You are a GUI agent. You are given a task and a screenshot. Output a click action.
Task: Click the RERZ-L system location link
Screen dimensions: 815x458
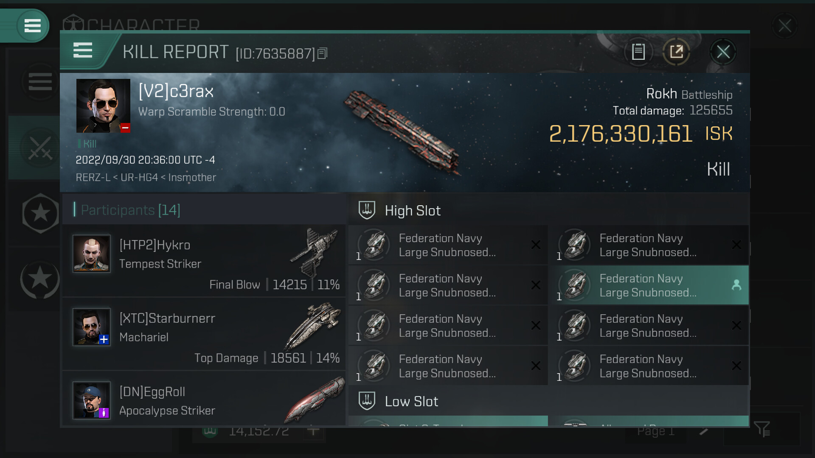[x=93, y=178]
